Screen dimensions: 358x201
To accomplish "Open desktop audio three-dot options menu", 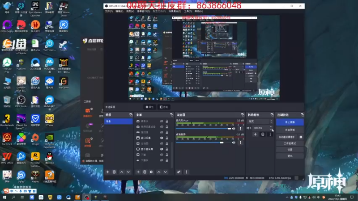I will coord(240,142).
